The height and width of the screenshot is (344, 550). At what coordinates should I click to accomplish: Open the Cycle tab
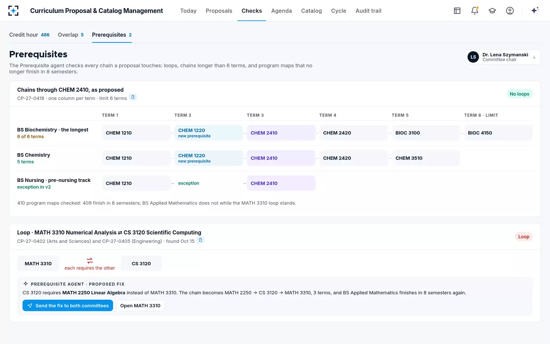[338, 11]
